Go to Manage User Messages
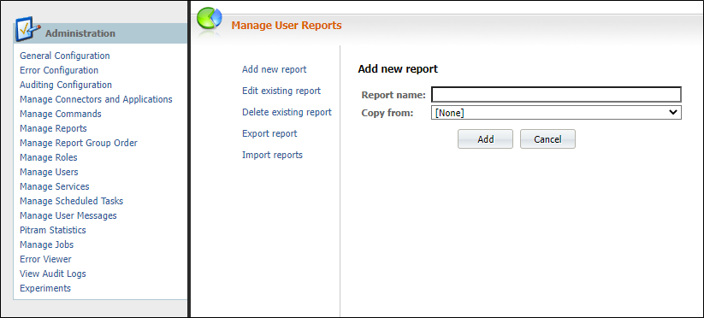 [x=68, y=215]
